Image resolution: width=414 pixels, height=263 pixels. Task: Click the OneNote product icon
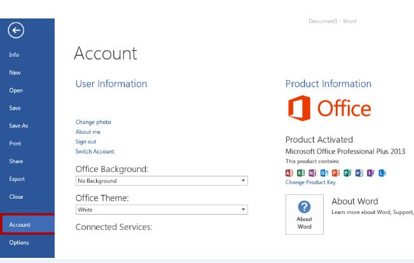click(x=312, y=173)
